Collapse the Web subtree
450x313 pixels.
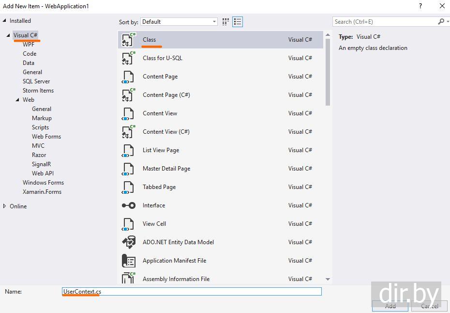coord(17,100)
